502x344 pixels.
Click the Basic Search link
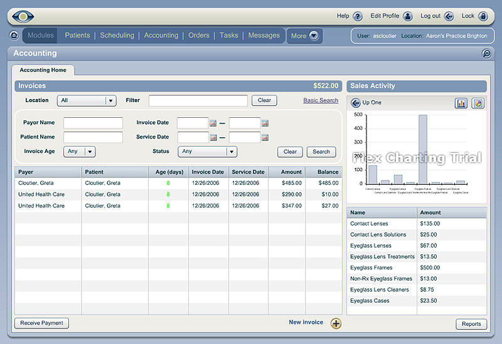click(321, 100)
